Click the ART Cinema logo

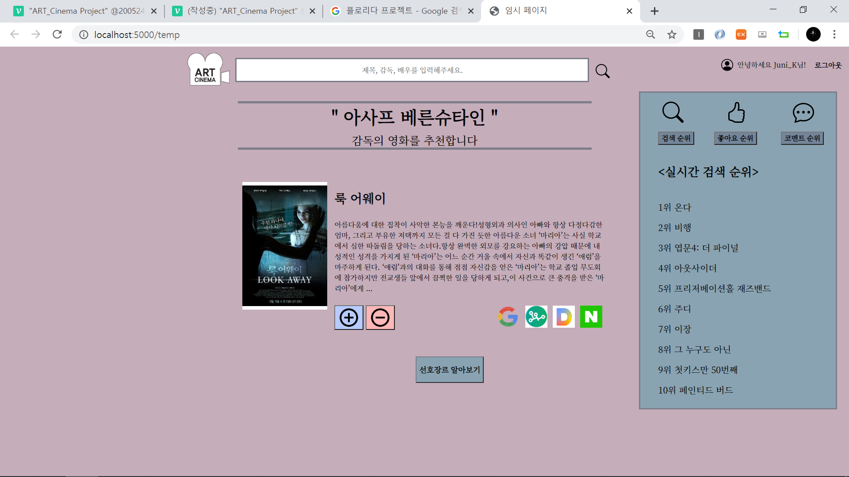point(206,70)
